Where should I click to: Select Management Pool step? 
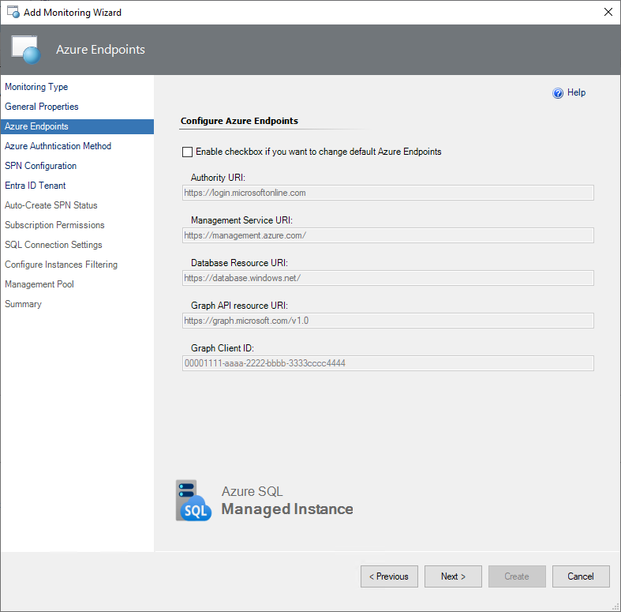coord(39,284)
